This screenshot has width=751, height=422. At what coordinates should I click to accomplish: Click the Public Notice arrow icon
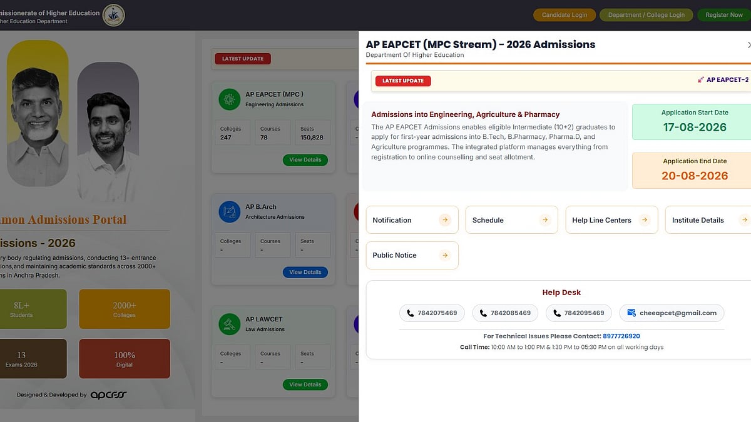tap(444, 255)
